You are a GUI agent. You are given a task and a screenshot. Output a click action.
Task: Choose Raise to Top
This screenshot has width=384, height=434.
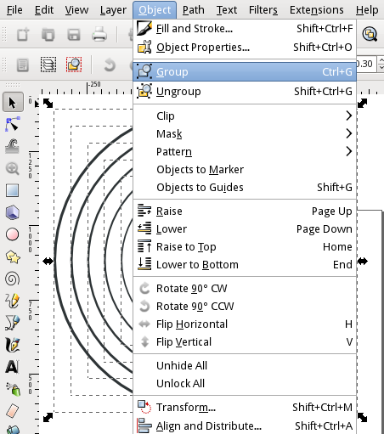[245, 246]
